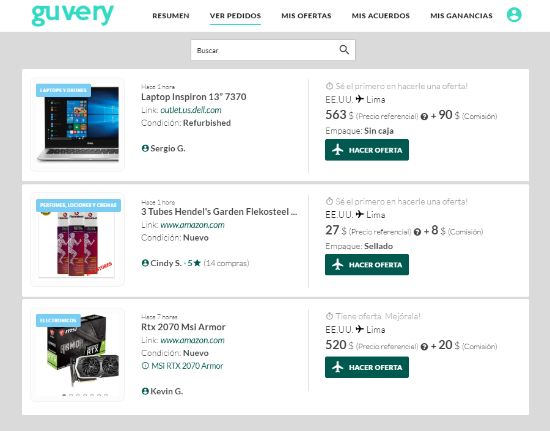Select first carousel dot under RTX thumbnail

coord(64,395)
